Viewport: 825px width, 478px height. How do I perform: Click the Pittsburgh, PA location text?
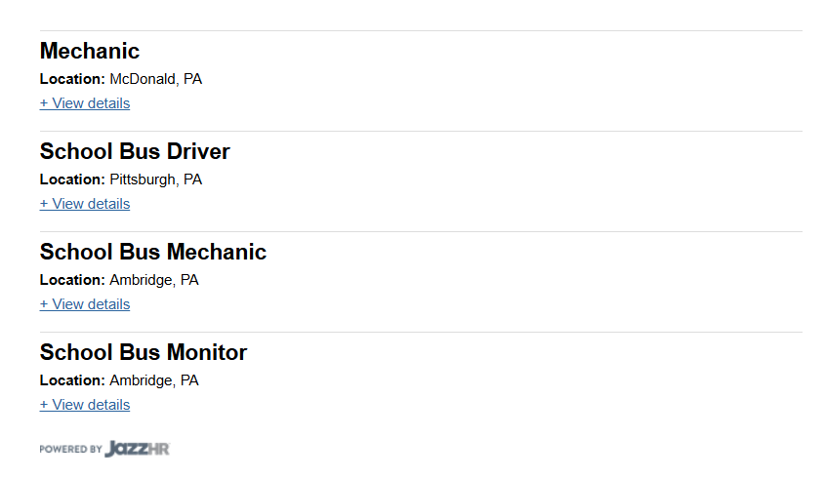point(156,179)
